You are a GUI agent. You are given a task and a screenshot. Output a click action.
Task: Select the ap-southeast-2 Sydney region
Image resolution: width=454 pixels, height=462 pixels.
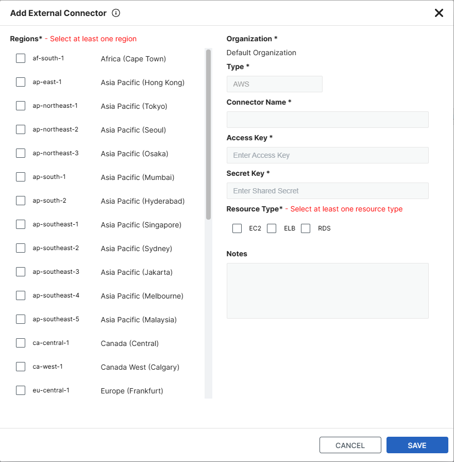coord(20,248)
